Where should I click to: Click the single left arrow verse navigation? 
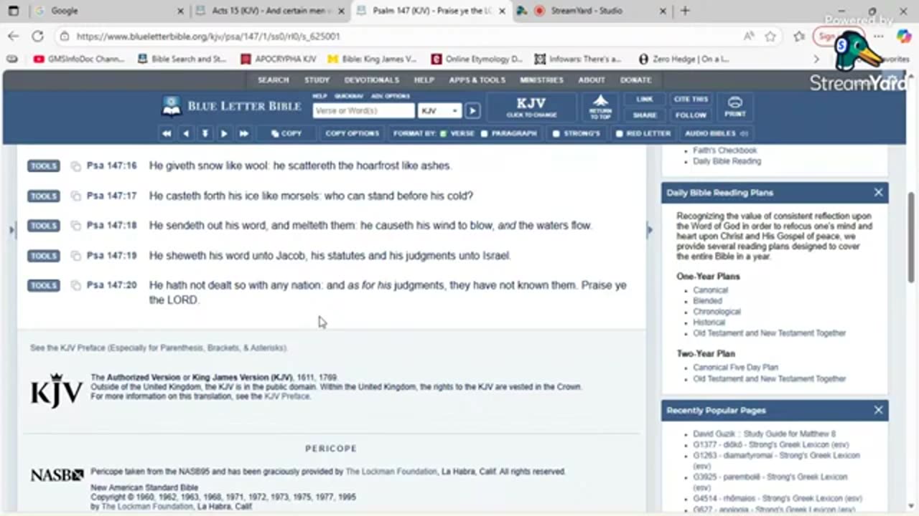186,133
